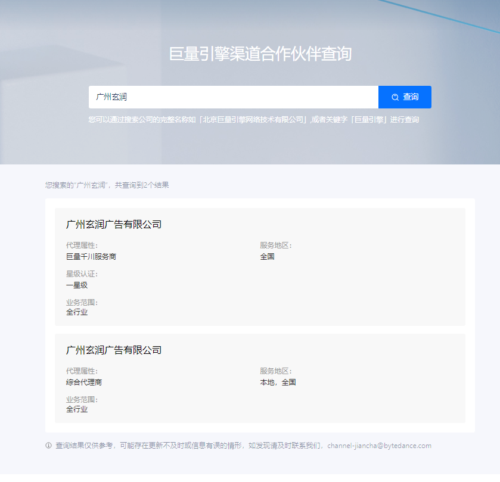Click the 查询 search button
Viewport: 500px width, 482px height.
coord(405,97)
